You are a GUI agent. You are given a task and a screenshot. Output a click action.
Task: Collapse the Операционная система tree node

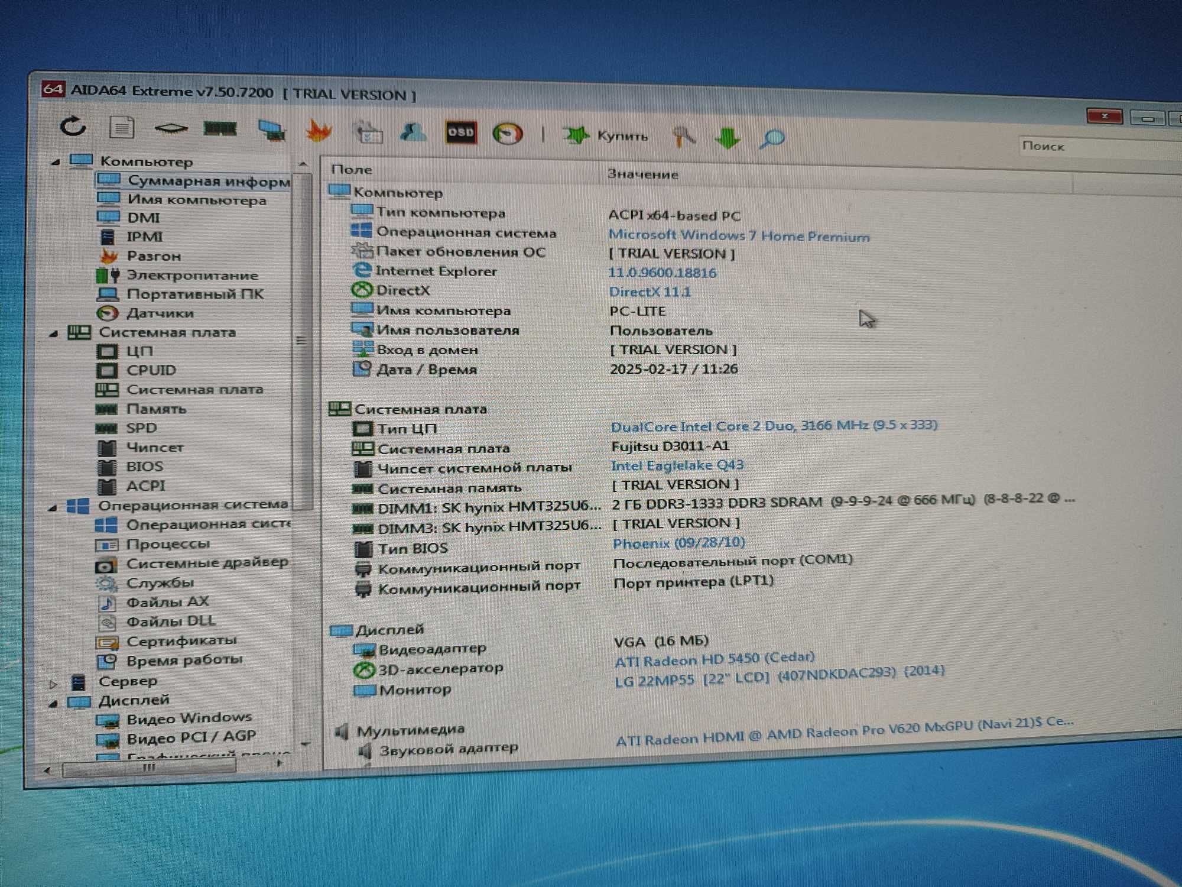[53, 507]
